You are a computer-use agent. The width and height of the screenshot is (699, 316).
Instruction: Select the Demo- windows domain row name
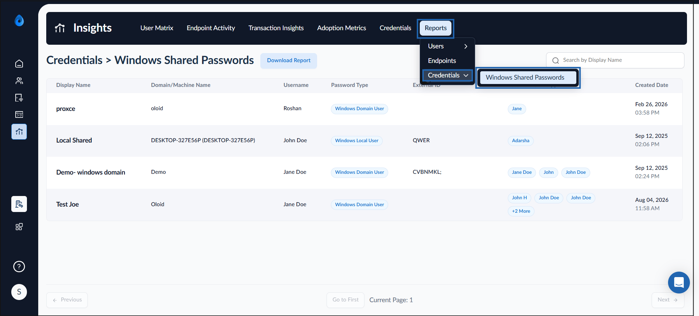click(91, 172)
